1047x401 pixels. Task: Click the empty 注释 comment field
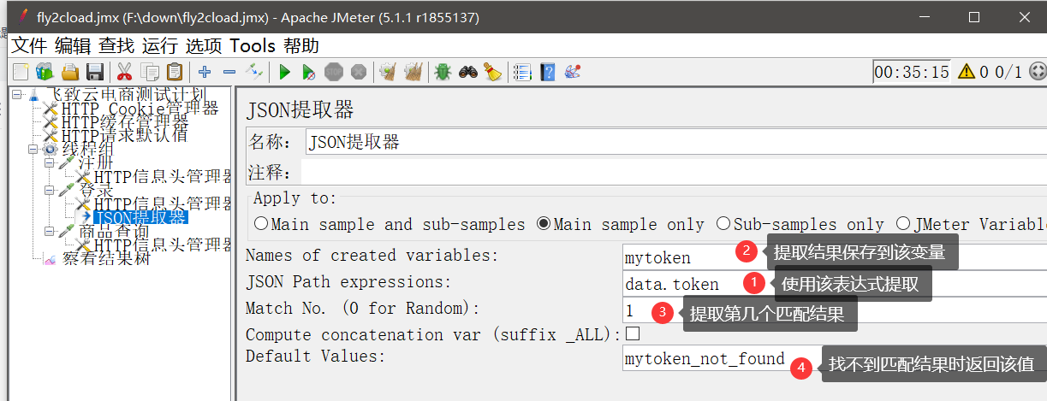pos(674,172)
